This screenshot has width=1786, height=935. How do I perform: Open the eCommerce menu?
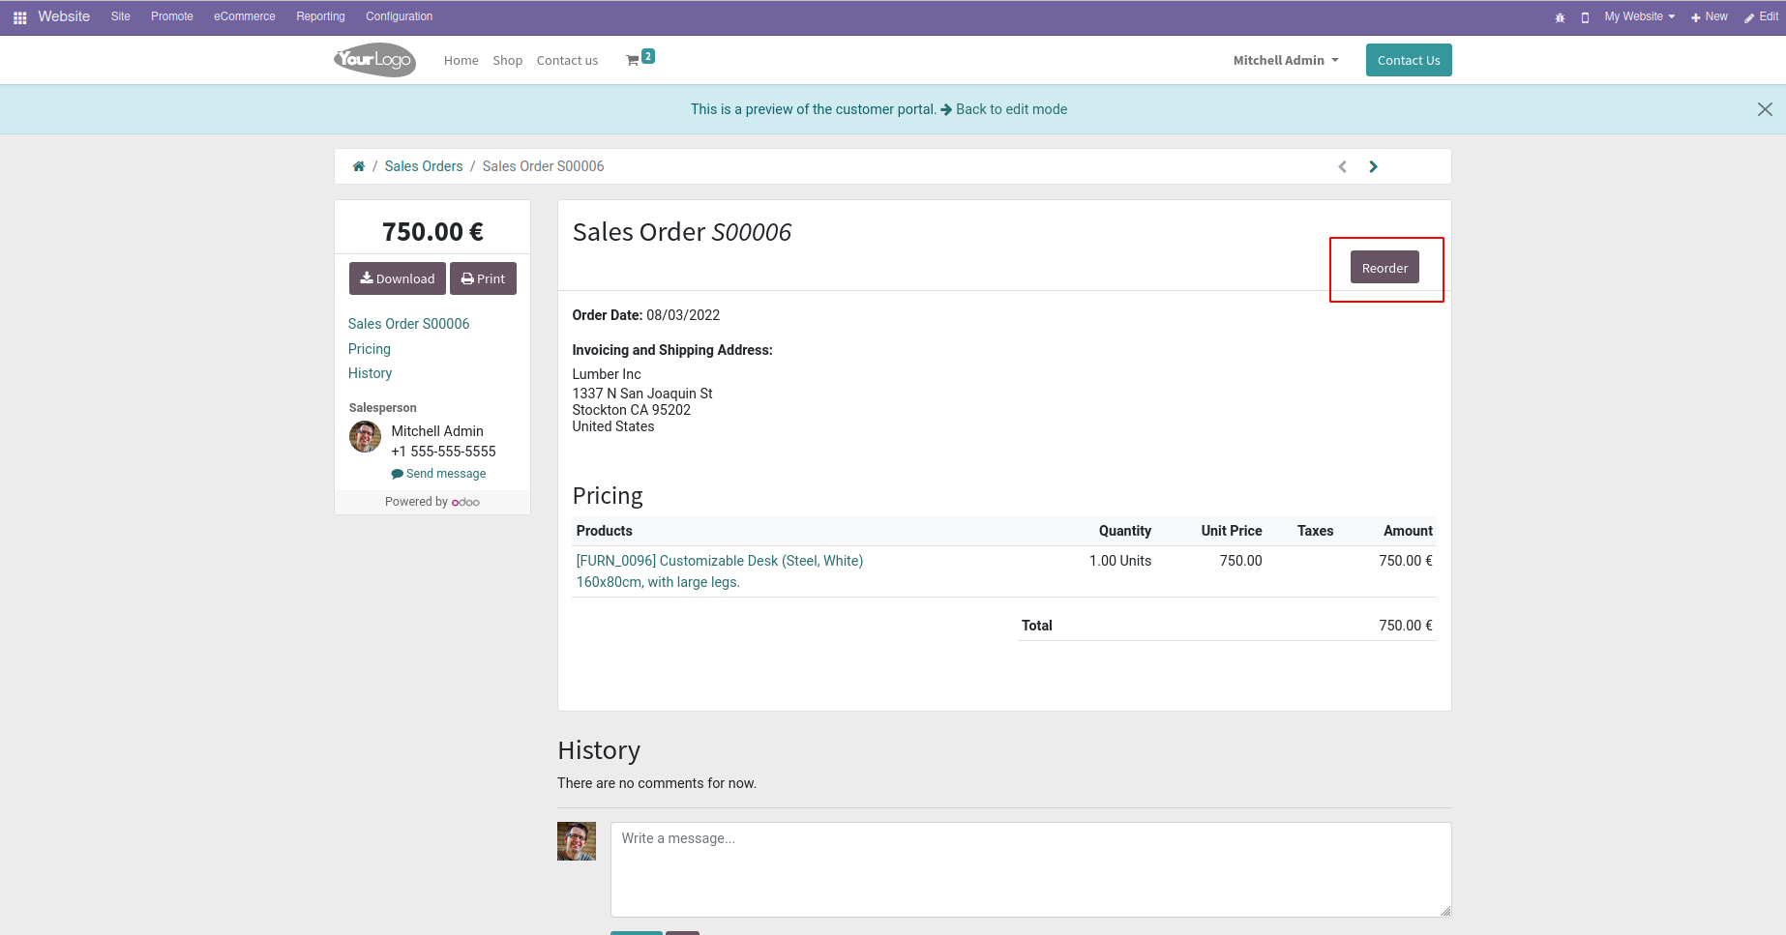[x=245, y=16]
